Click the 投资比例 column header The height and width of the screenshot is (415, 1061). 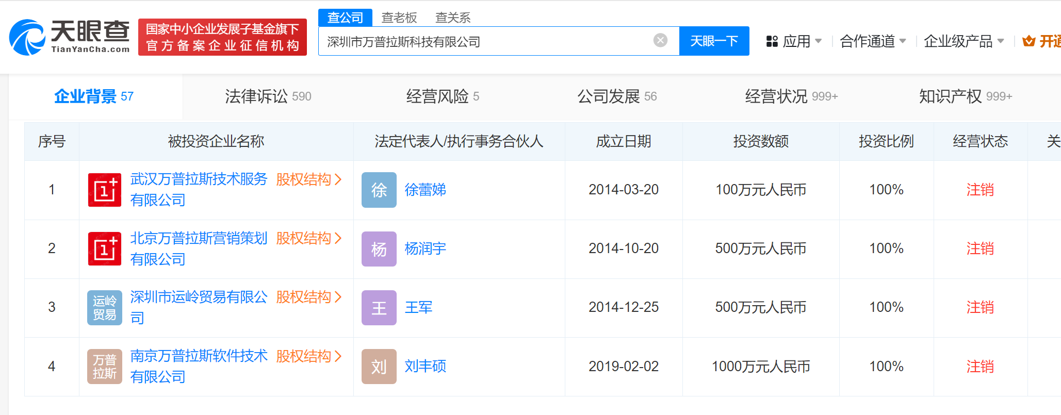[886, 141]
